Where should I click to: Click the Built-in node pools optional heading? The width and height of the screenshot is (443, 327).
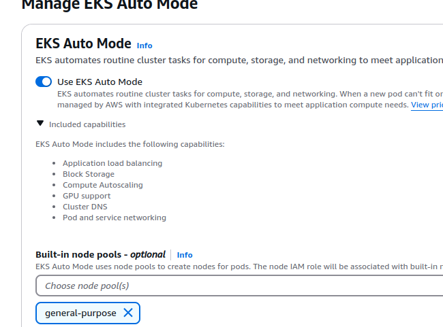[100, 254]
